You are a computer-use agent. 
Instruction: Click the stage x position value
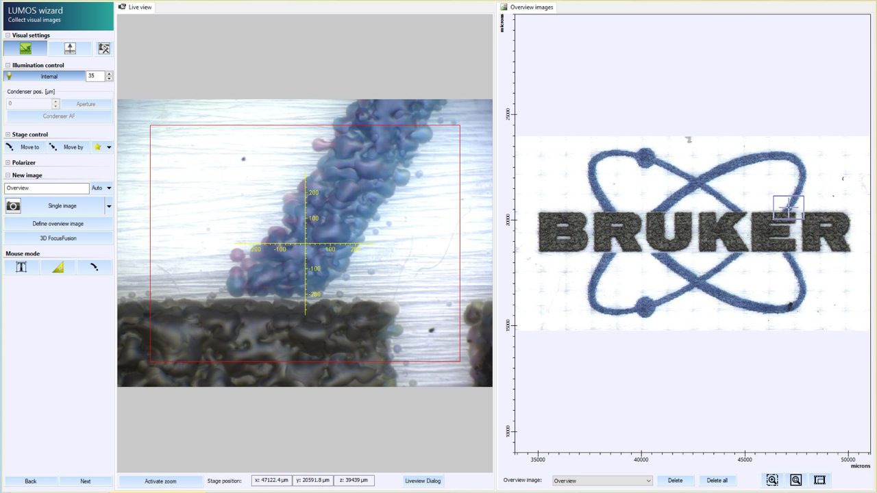(272, 481)
